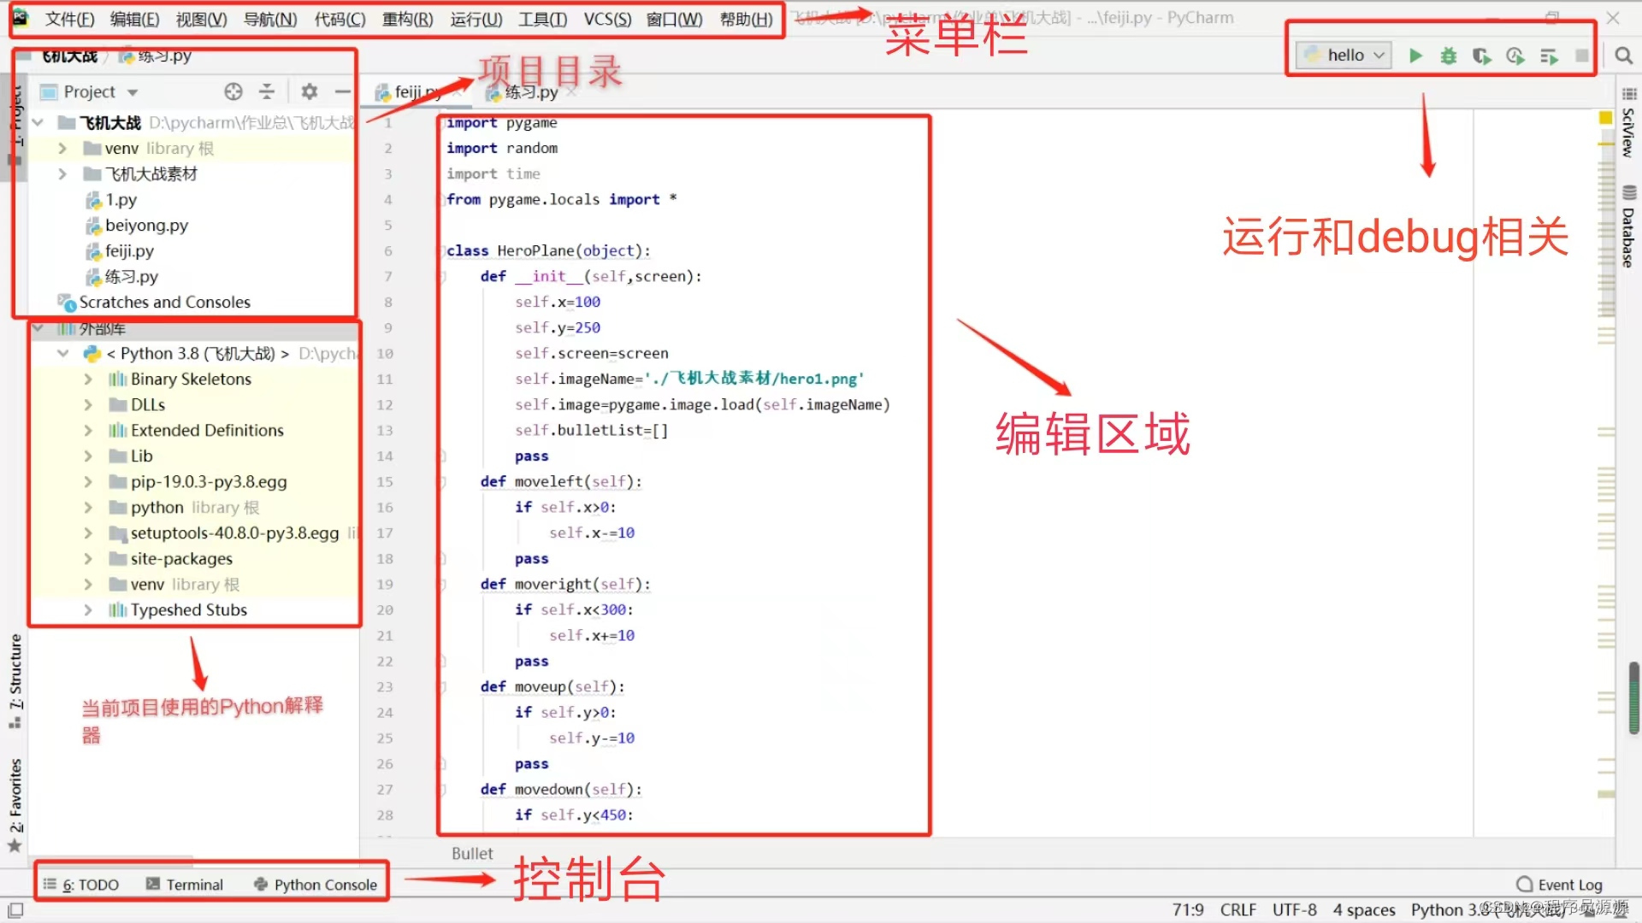The image size is (1642, 923).
Task: Expand the site-packages directory
Action: pyautogui.click(x=87, y=558)
